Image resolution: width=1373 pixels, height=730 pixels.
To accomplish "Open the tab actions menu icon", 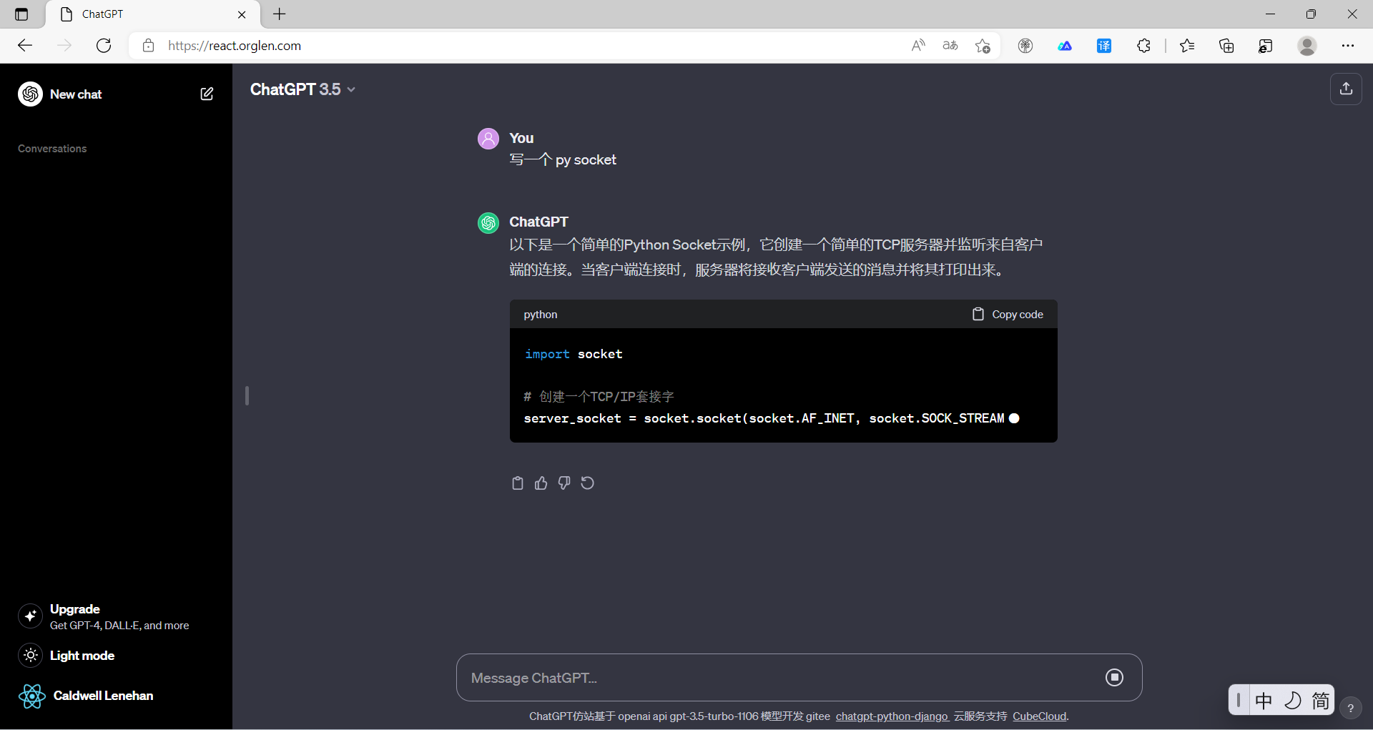I will 21,14.
